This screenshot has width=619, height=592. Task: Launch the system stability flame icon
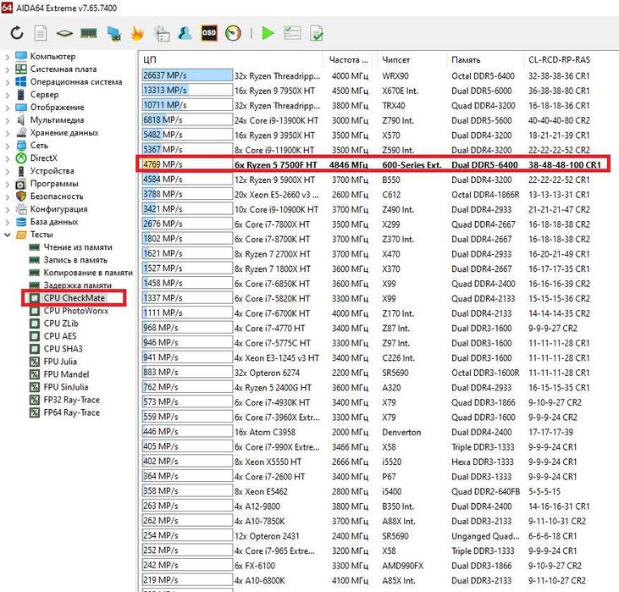pyautogui.click(x=137, y=34)
